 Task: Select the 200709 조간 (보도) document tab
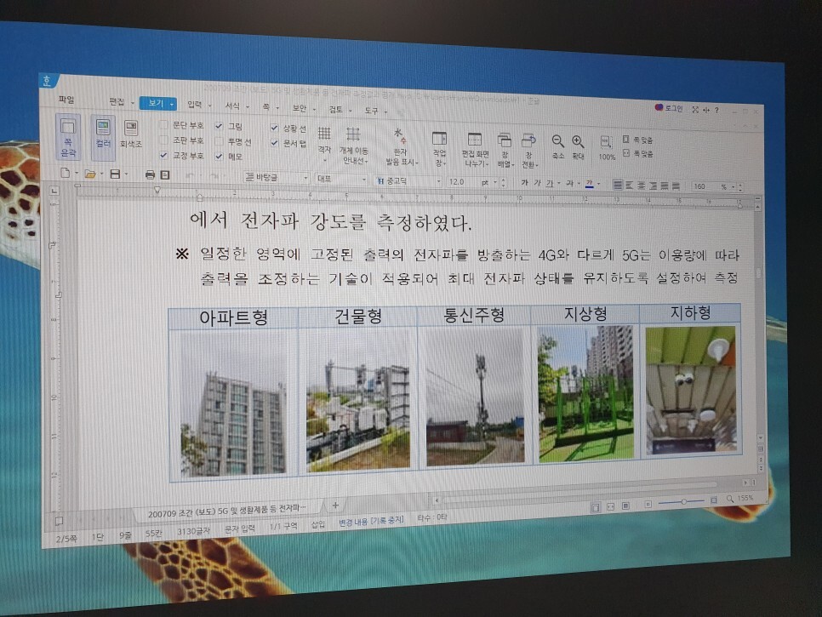coord(226,509)
